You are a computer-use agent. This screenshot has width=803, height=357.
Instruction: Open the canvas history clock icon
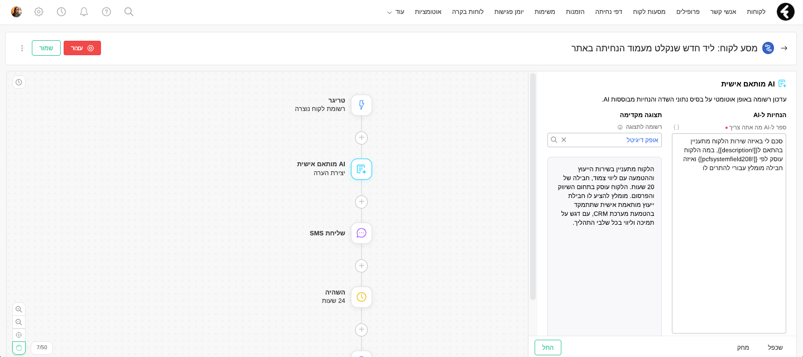coord(19,83)
